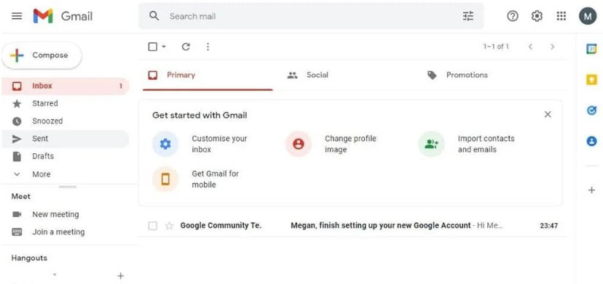Open Google Keep side panel icon
Viewport: 603px width, 284px height.
coord(591,79)
